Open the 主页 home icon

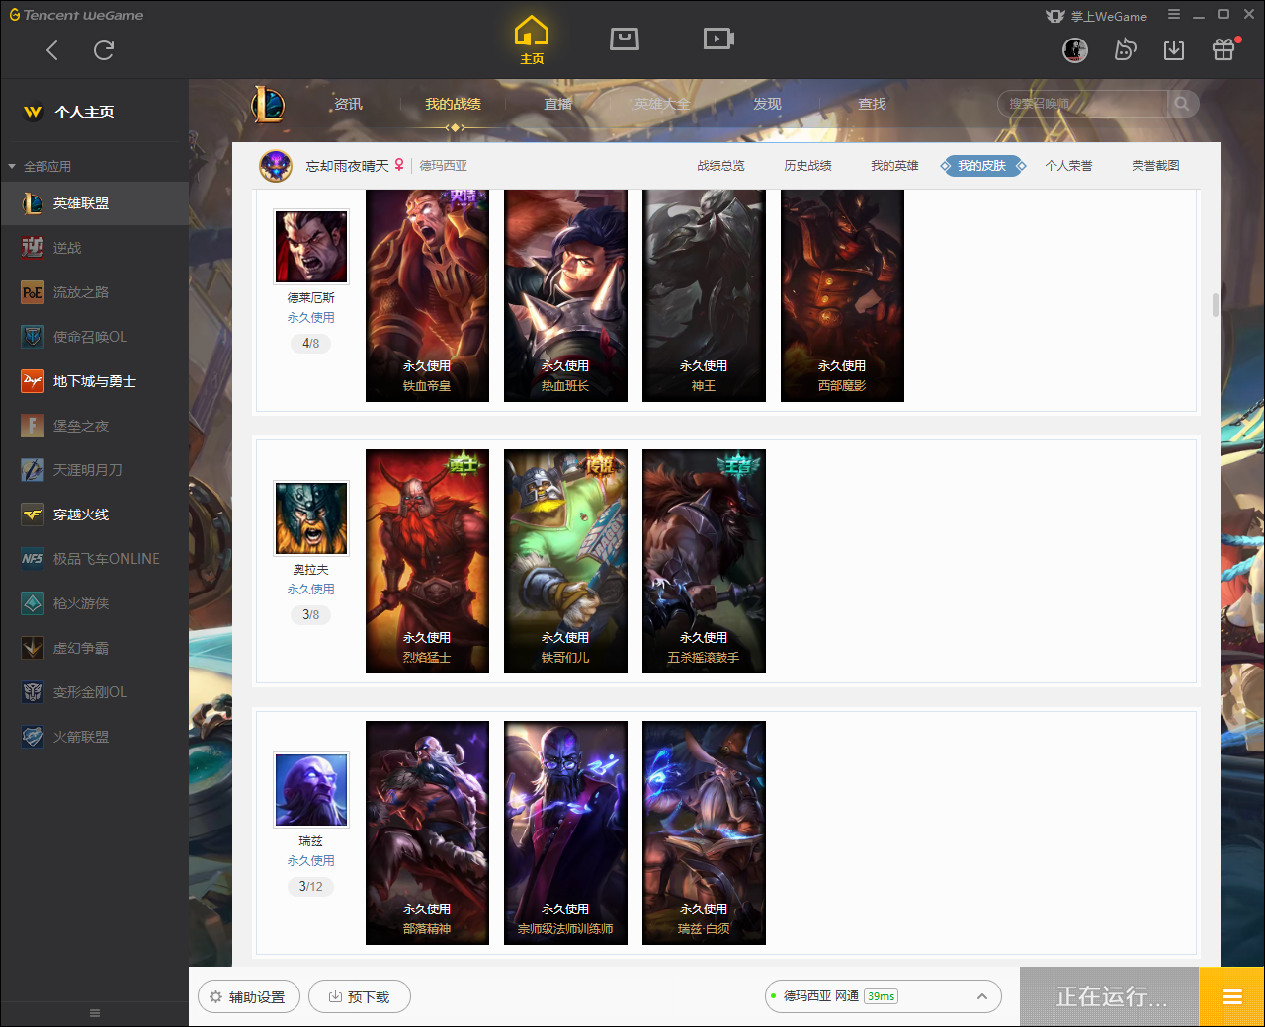point(532,40)
